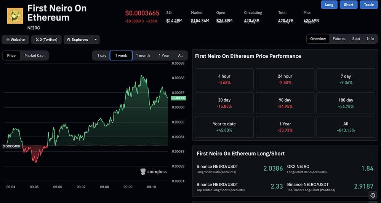Click the Top Trader Accounts value 2.33

coord(277,186)
